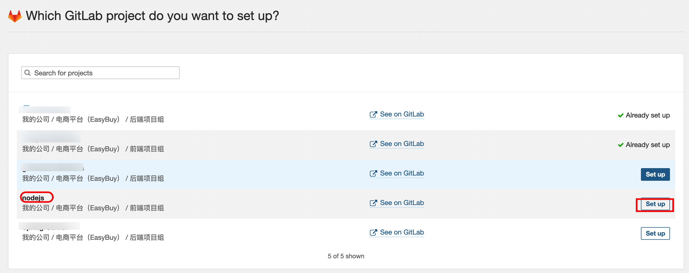Open See on GitLab for nodejs project
This screenshot has width=689, height=273.
[402, 203]
